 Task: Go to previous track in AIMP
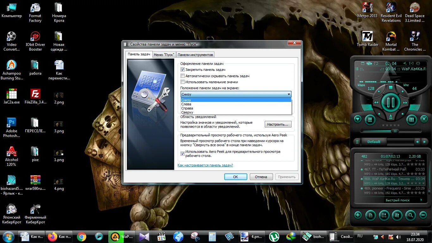376,103
